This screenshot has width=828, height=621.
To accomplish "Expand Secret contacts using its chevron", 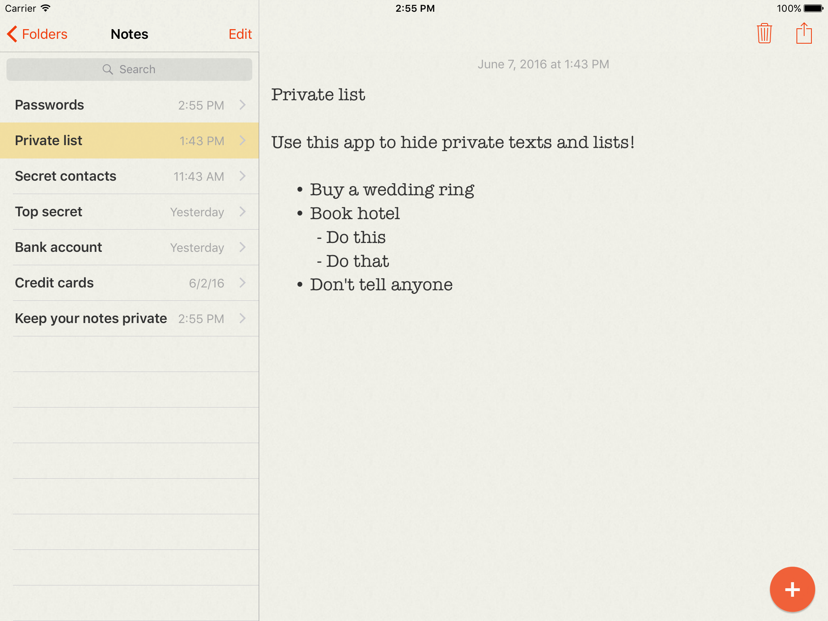I will 243,176.
